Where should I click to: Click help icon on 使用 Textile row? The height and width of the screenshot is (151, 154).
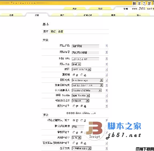tap(107, 95)
